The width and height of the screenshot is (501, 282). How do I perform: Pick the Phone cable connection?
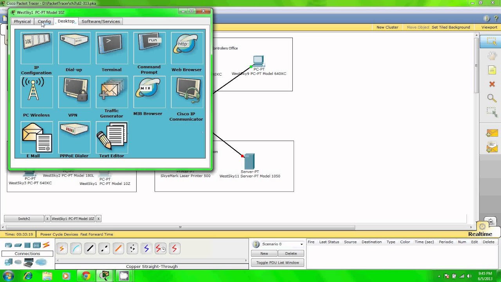(x=132, y=248)
